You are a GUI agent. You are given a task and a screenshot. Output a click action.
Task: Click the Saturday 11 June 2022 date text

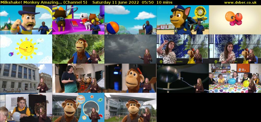(x=116, y=3)
